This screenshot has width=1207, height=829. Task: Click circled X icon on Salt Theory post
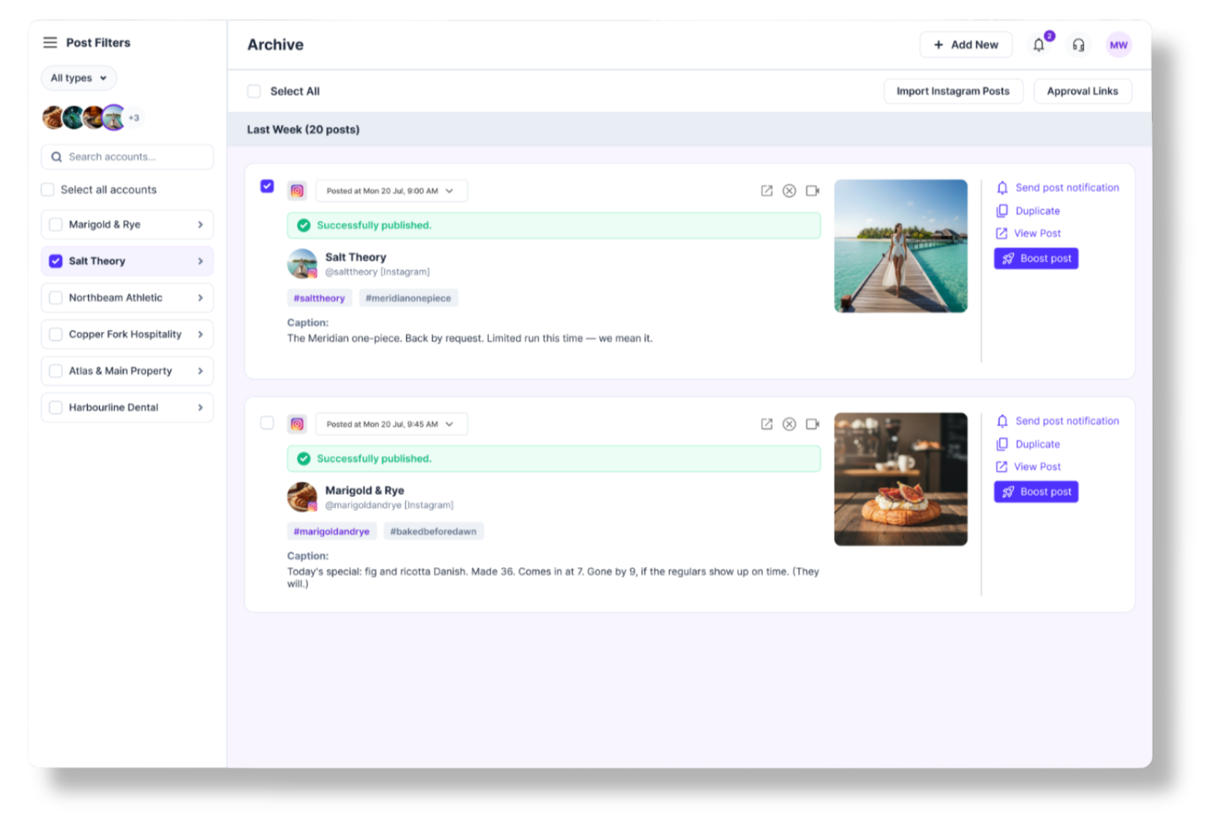[789, 191]
